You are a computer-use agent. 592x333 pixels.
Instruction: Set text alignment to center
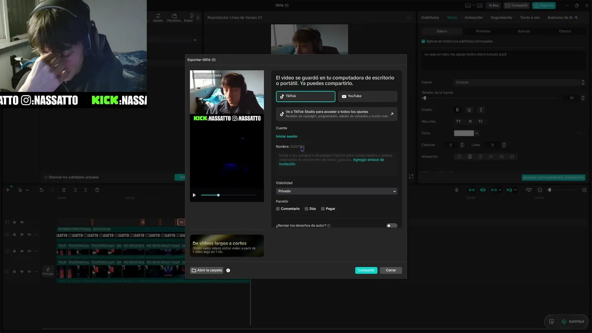pos(470,157)
